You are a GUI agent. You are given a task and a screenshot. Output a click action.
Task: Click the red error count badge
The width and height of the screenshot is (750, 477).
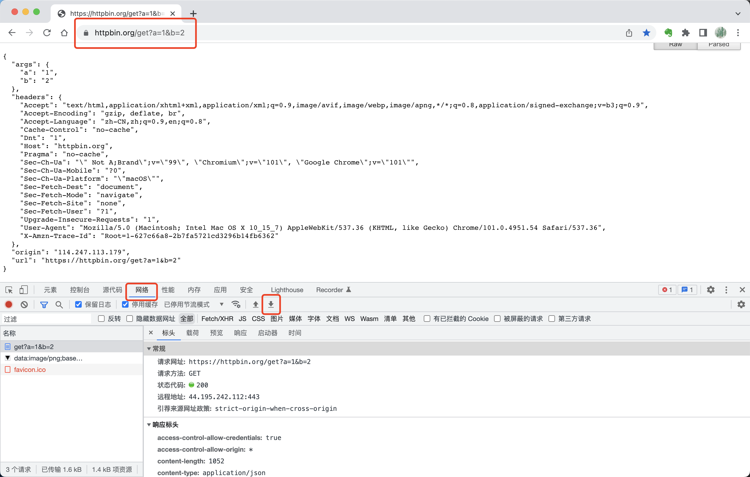(x=667, y=290)
